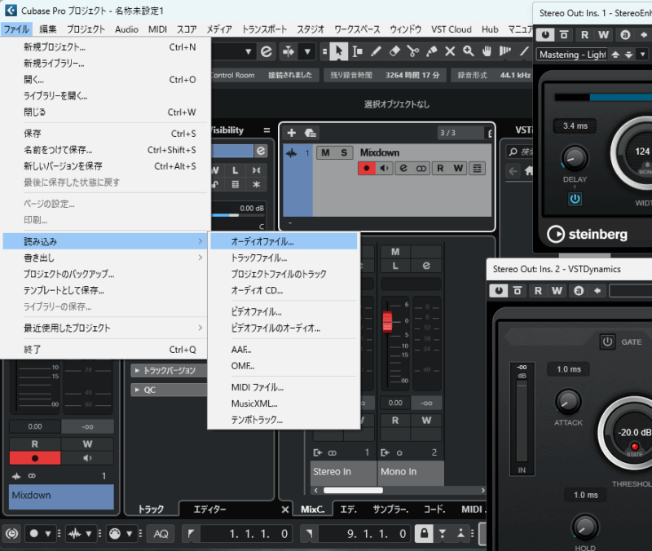Solo the Mixdown track with S
The width and height of the screenshot is (652, 551).
(x=344, y=152)
